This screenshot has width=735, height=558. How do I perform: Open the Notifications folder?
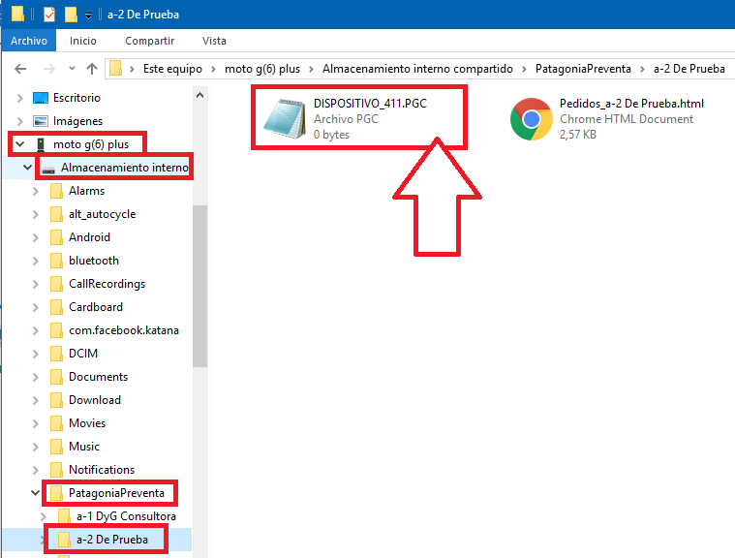click(x=102, y=470)
